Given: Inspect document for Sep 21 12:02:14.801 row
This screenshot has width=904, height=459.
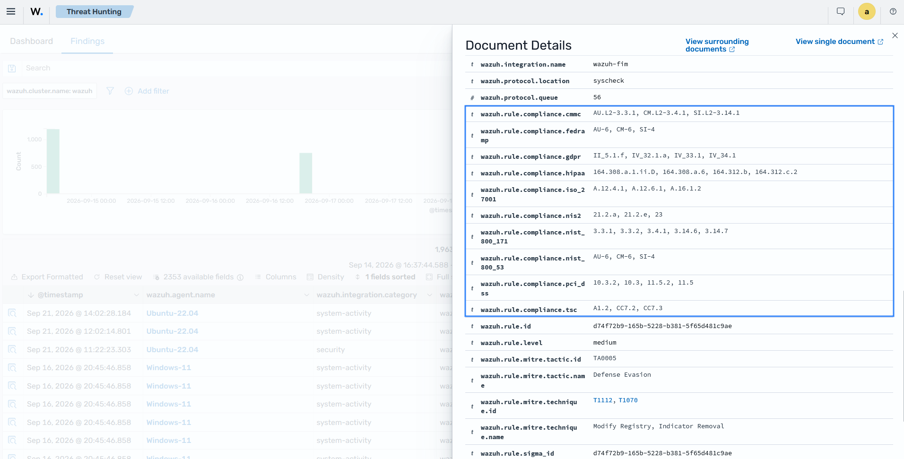Looking at the screenshot, I should pyautogui.click(x=12, y=331).
